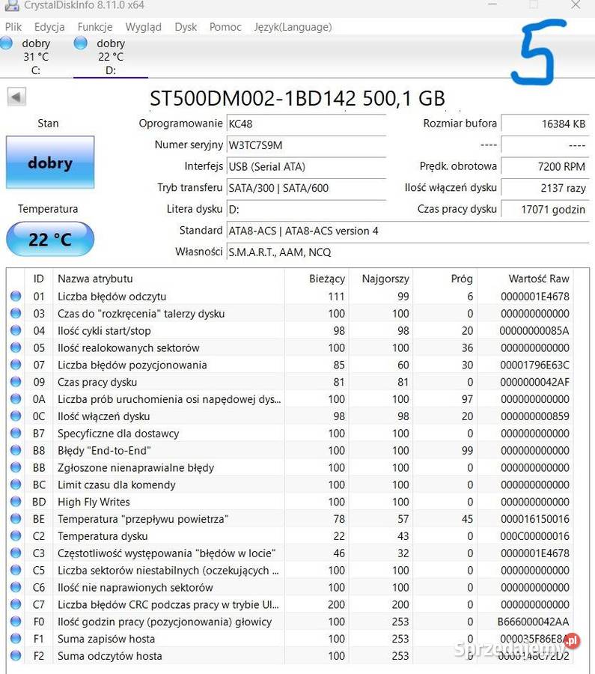
Task: Click the Najgorszy column header
Action: click(x=381, y=279)
